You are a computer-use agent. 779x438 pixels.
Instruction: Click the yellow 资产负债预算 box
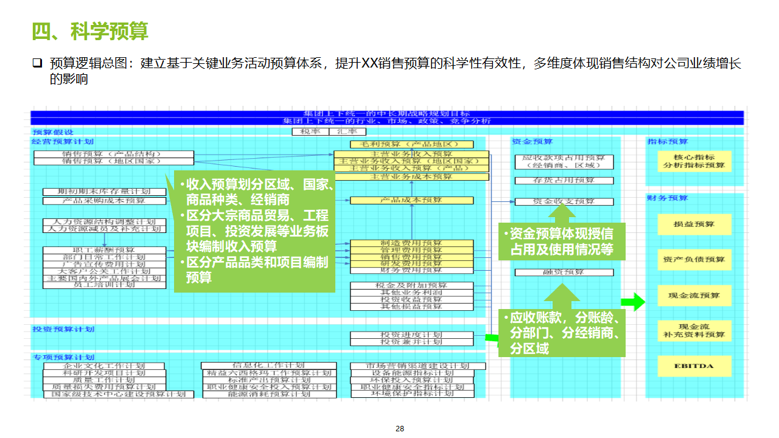pyautogui.click(x=694, y=259)
